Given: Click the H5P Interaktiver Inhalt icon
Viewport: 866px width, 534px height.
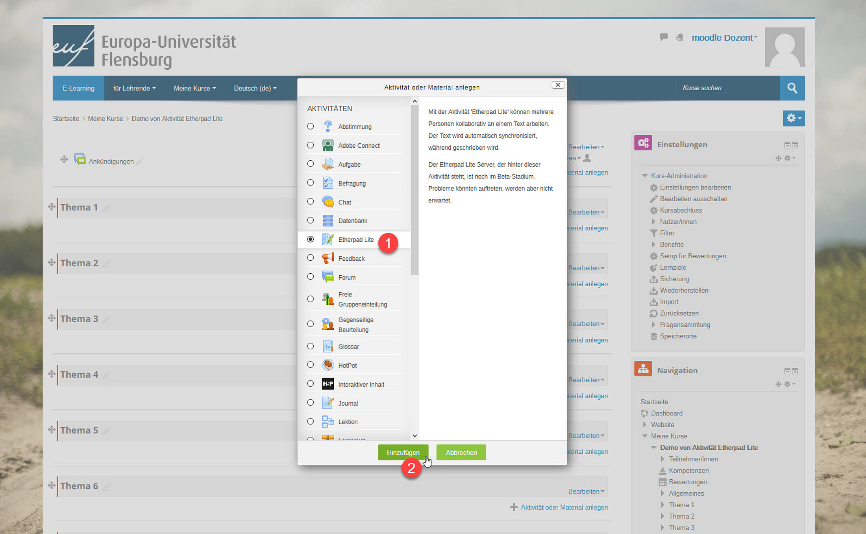Looking at the screenshot, I should tap(328, 384).
